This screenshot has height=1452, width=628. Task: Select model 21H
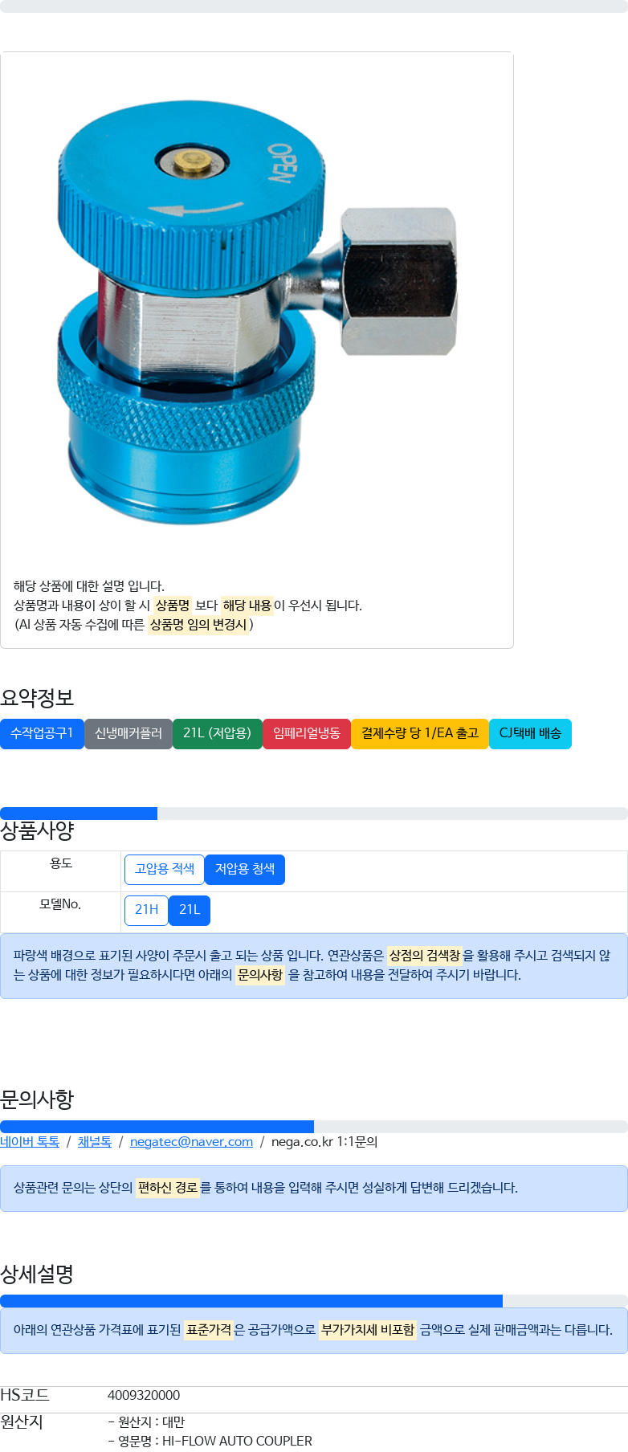coord(146,910)
